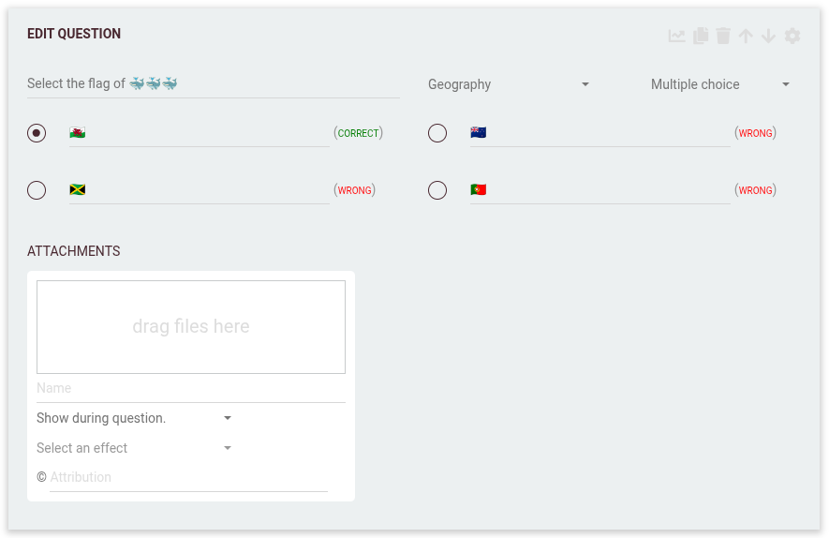Click the Wales flag answer emoji
This screenshot has height=538, width=829.
(x=78, y=133)
